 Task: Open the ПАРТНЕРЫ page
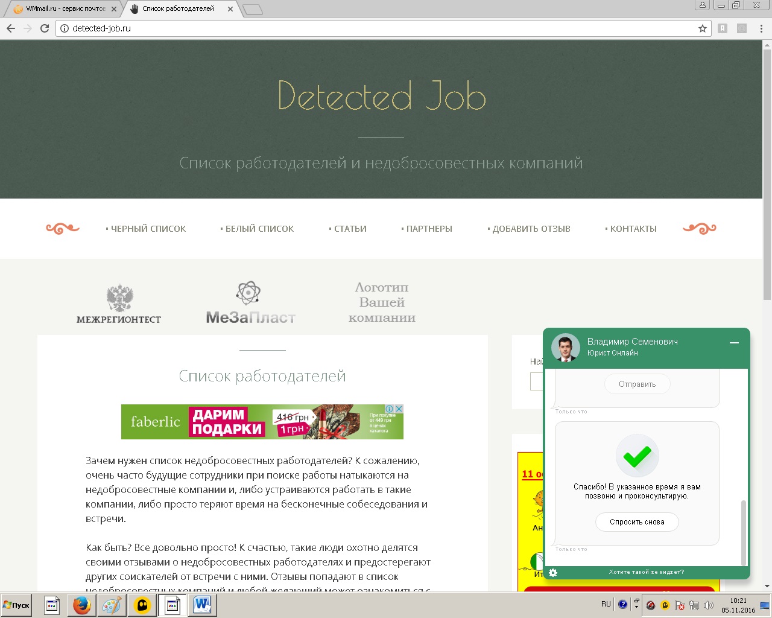(x=427, y=229)
